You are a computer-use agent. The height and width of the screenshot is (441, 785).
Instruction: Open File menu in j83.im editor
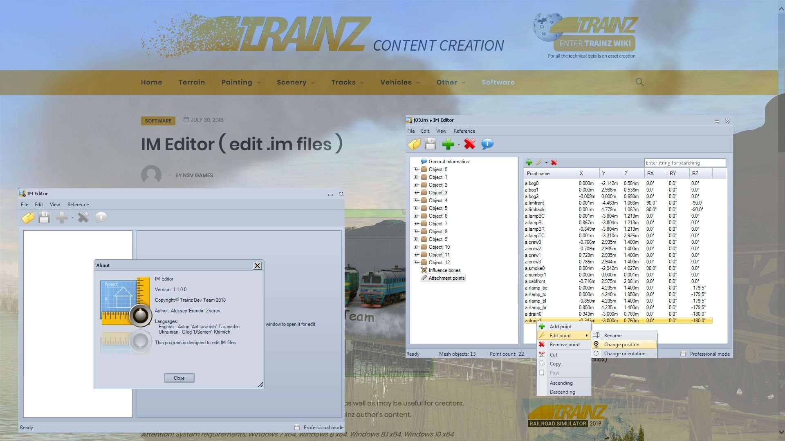411,131
